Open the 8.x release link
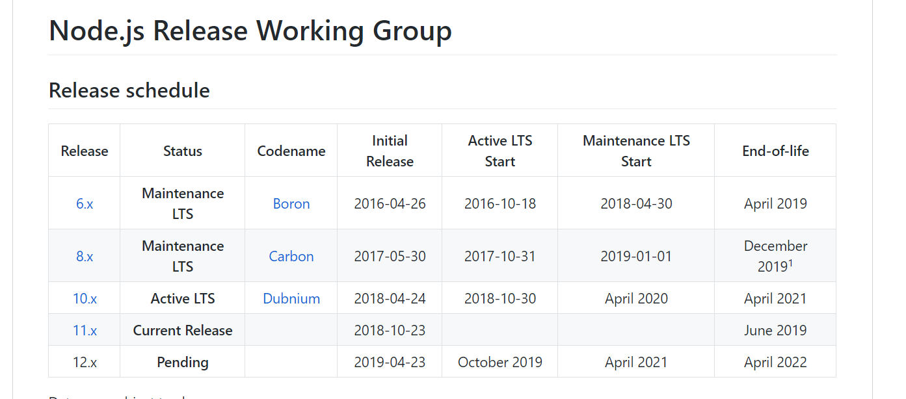The image size is (906, 399). pyautogui.click(x=85, y=256)
